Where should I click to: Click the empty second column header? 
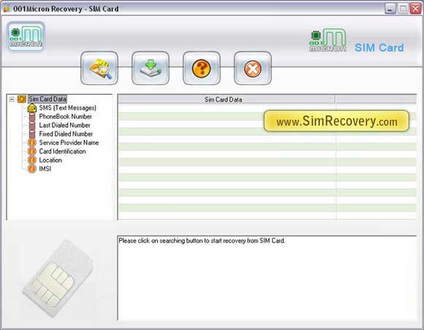pos(376,99)
